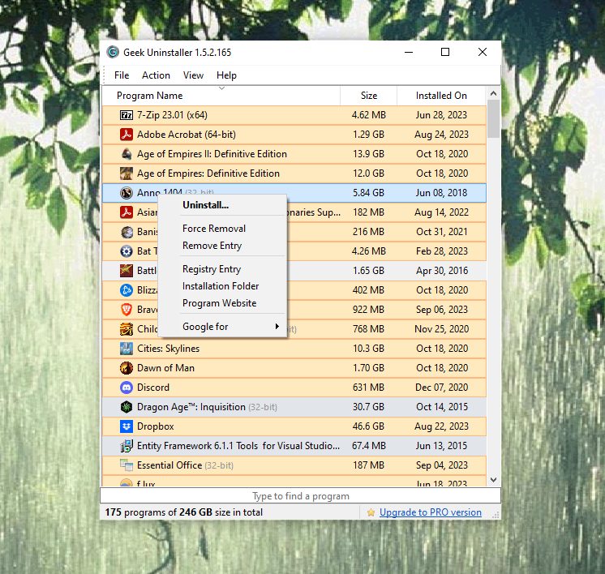This screenshot has width=605, height=574.
Task: Click the Apr 30, 2016 install date
Action: [442, 271]
